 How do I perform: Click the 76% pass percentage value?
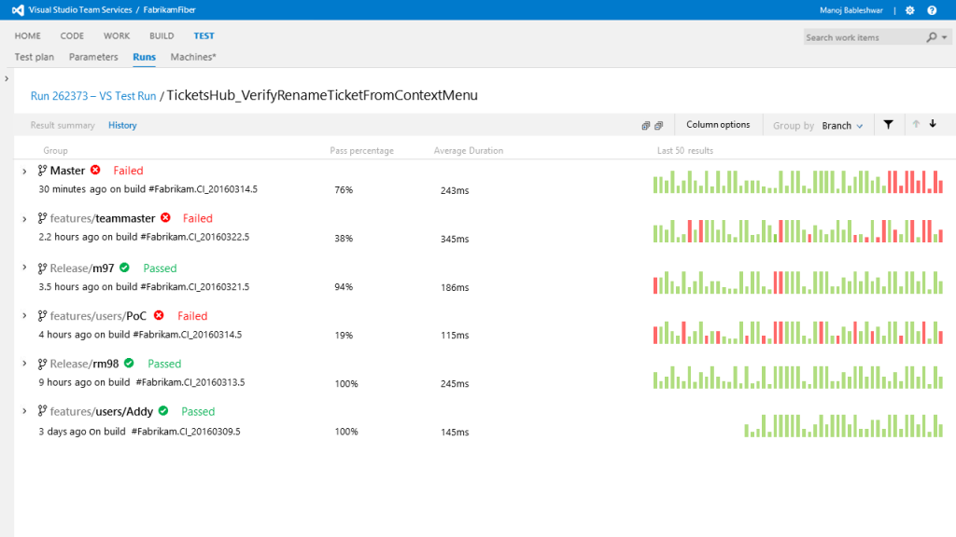pyautogui.click(x=344, y=190)
